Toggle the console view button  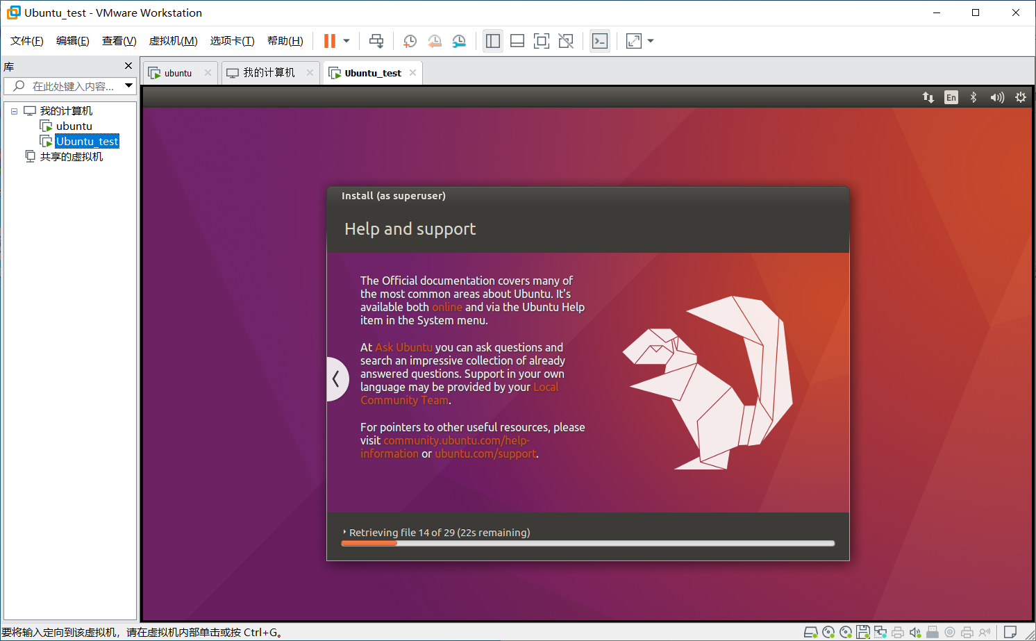[x=600, y=41]
